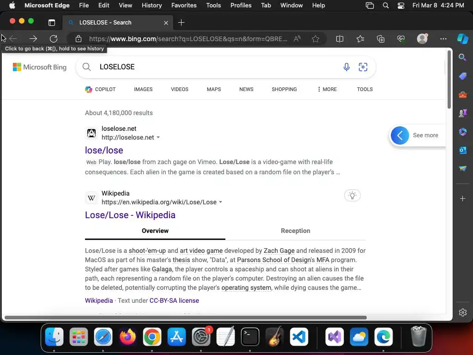Open the Collections toolbar icon
This screenshot has height=355, width=473.
tap(381, 39)
